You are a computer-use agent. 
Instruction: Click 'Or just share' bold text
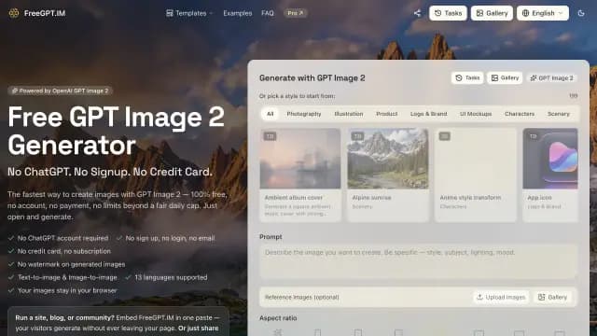point(199,328)
